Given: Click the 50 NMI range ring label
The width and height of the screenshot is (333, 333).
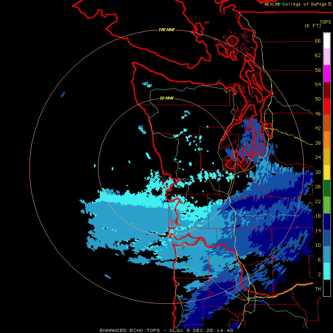Looking at the screenshot, I should click(166, 98).
